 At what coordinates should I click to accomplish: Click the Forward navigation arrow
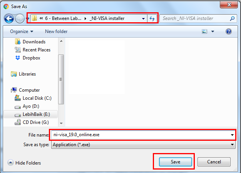pyautogui.click(x=20, y=18)
